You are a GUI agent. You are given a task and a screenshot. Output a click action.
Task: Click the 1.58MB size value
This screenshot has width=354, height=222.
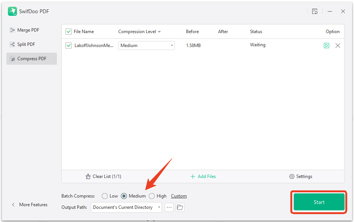click(193, 46)
